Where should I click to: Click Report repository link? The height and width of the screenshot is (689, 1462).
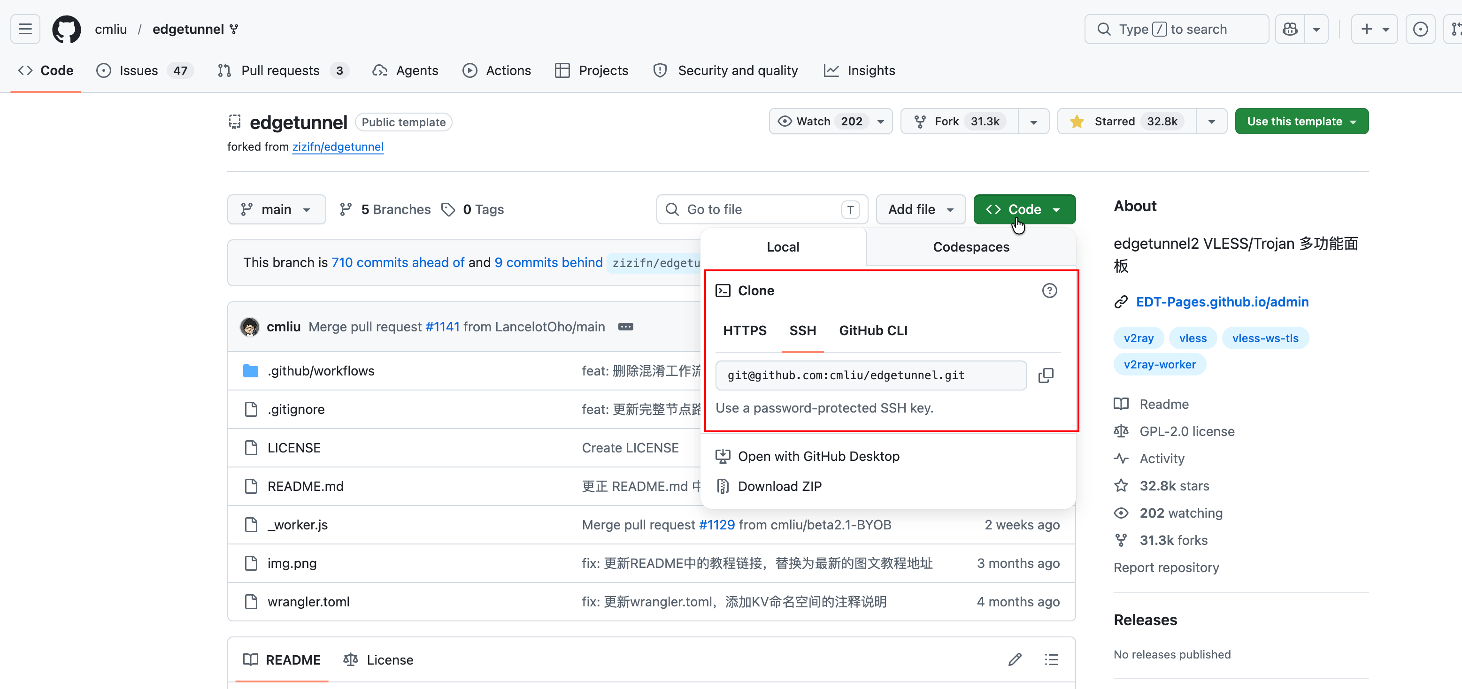coord(1166,567)
